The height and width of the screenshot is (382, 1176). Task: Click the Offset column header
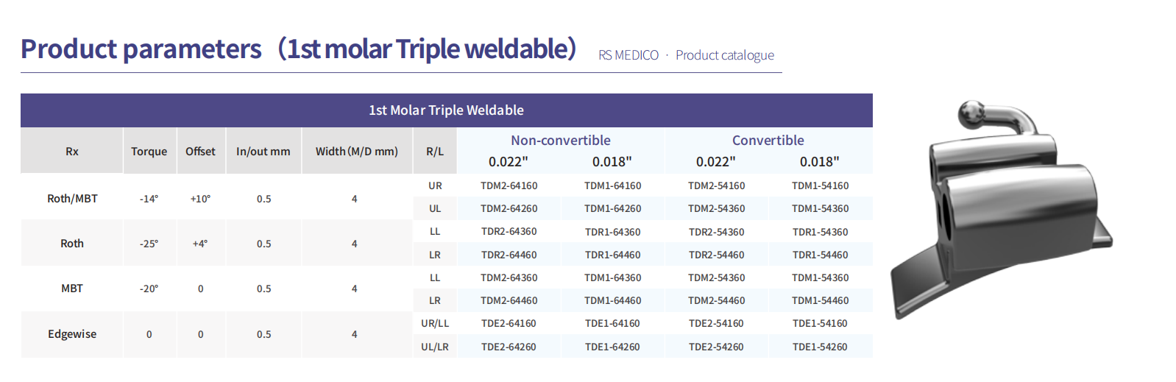point(200,151)
